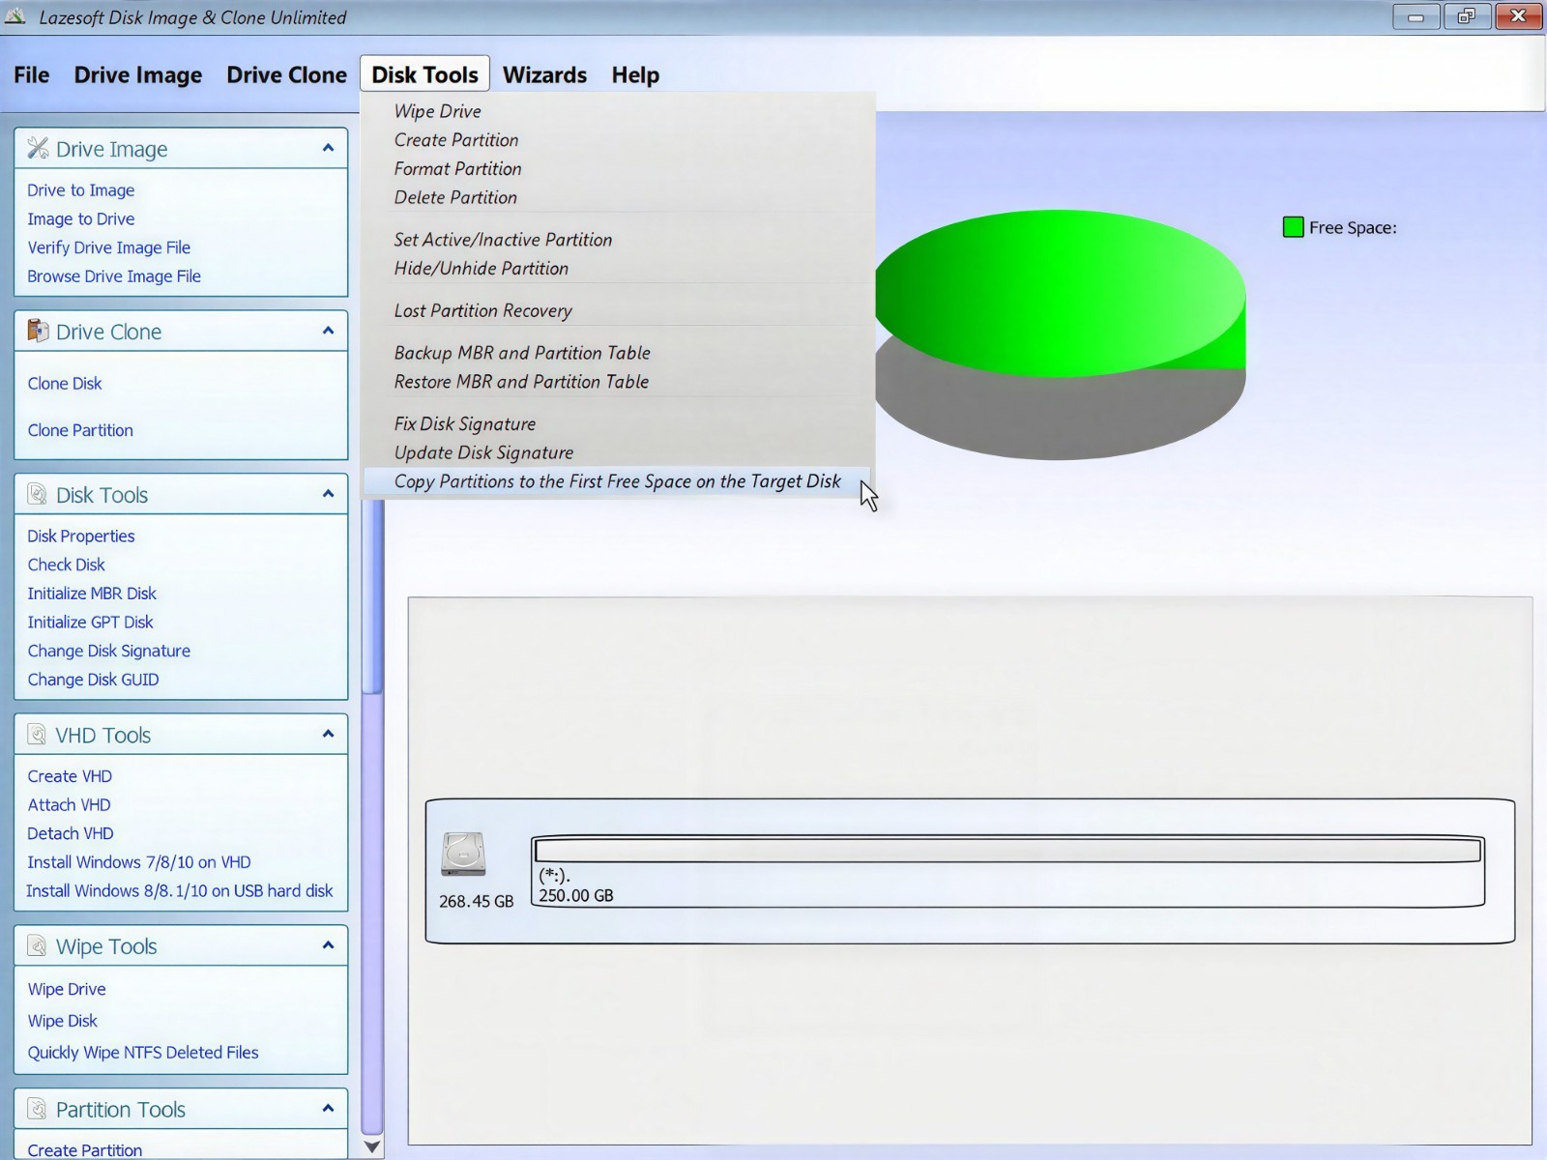Click Browse Drive Image File

114,276
